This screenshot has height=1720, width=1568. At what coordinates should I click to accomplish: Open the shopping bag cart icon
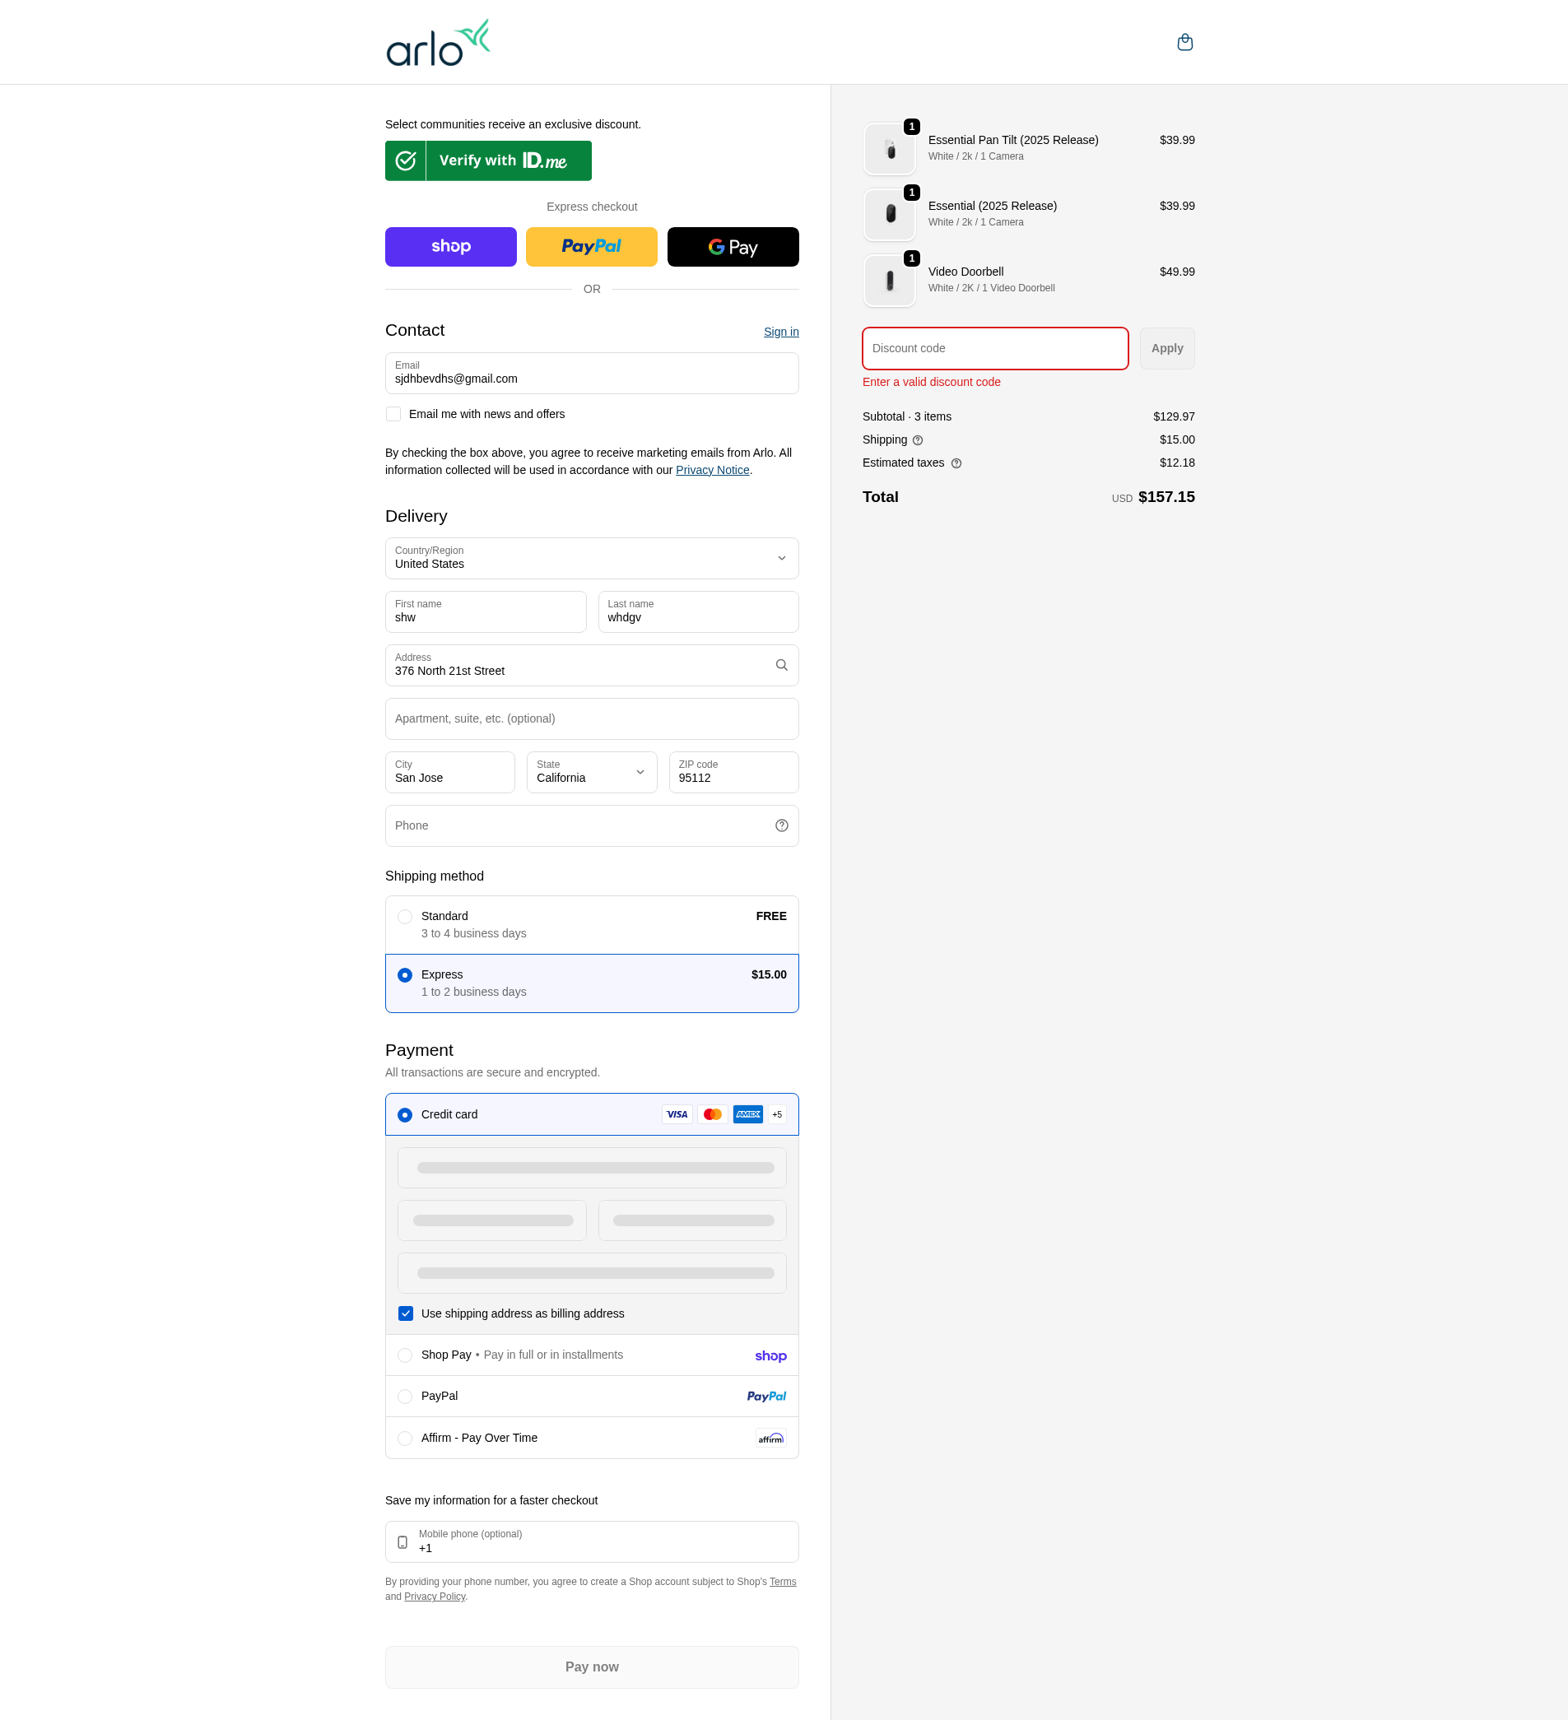[1184, 42]
